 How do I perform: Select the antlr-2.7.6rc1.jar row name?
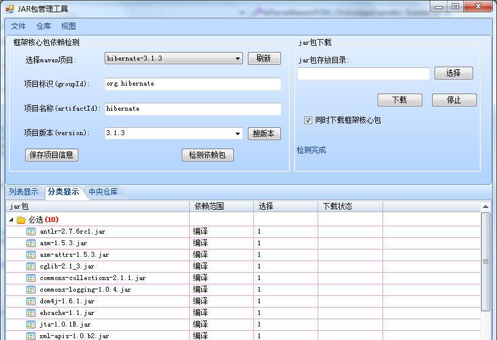click(x=73, y=231)
